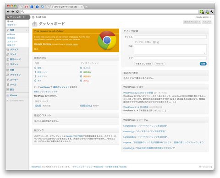Open the browse happy link in the notice
The width and height of the screenshot is (220, 178).
tap(72, 44)
